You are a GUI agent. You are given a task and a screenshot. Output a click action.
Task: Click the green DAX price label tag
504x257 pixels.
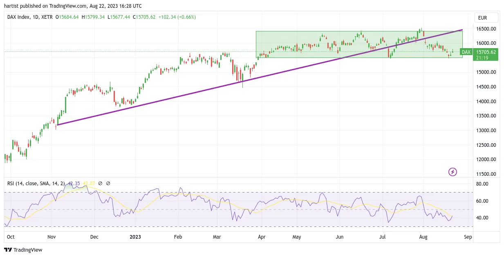tap(466, 52)
